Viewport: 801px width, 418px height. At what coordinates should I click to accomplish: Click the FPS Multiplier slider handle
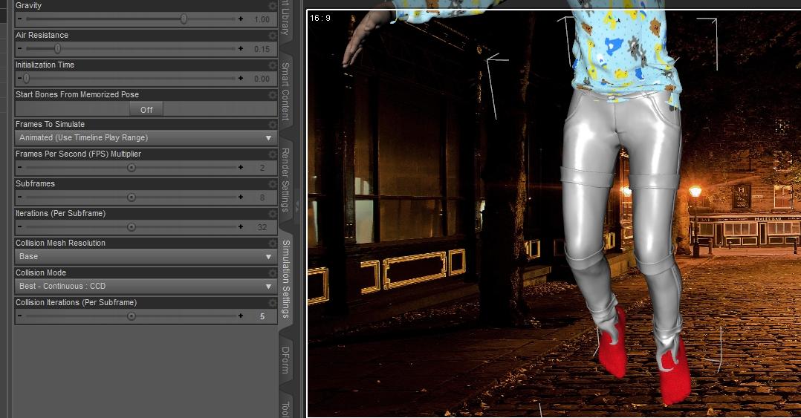tap(132, 167)
